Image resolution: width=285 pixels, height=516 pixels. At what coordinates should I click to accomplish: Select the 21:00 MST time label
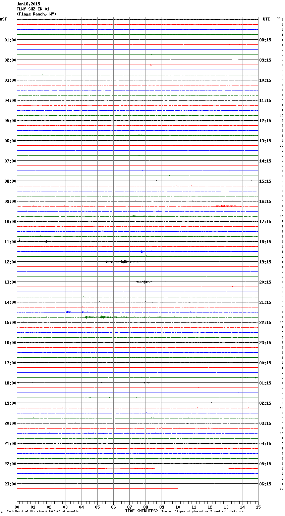coord(10,444)
